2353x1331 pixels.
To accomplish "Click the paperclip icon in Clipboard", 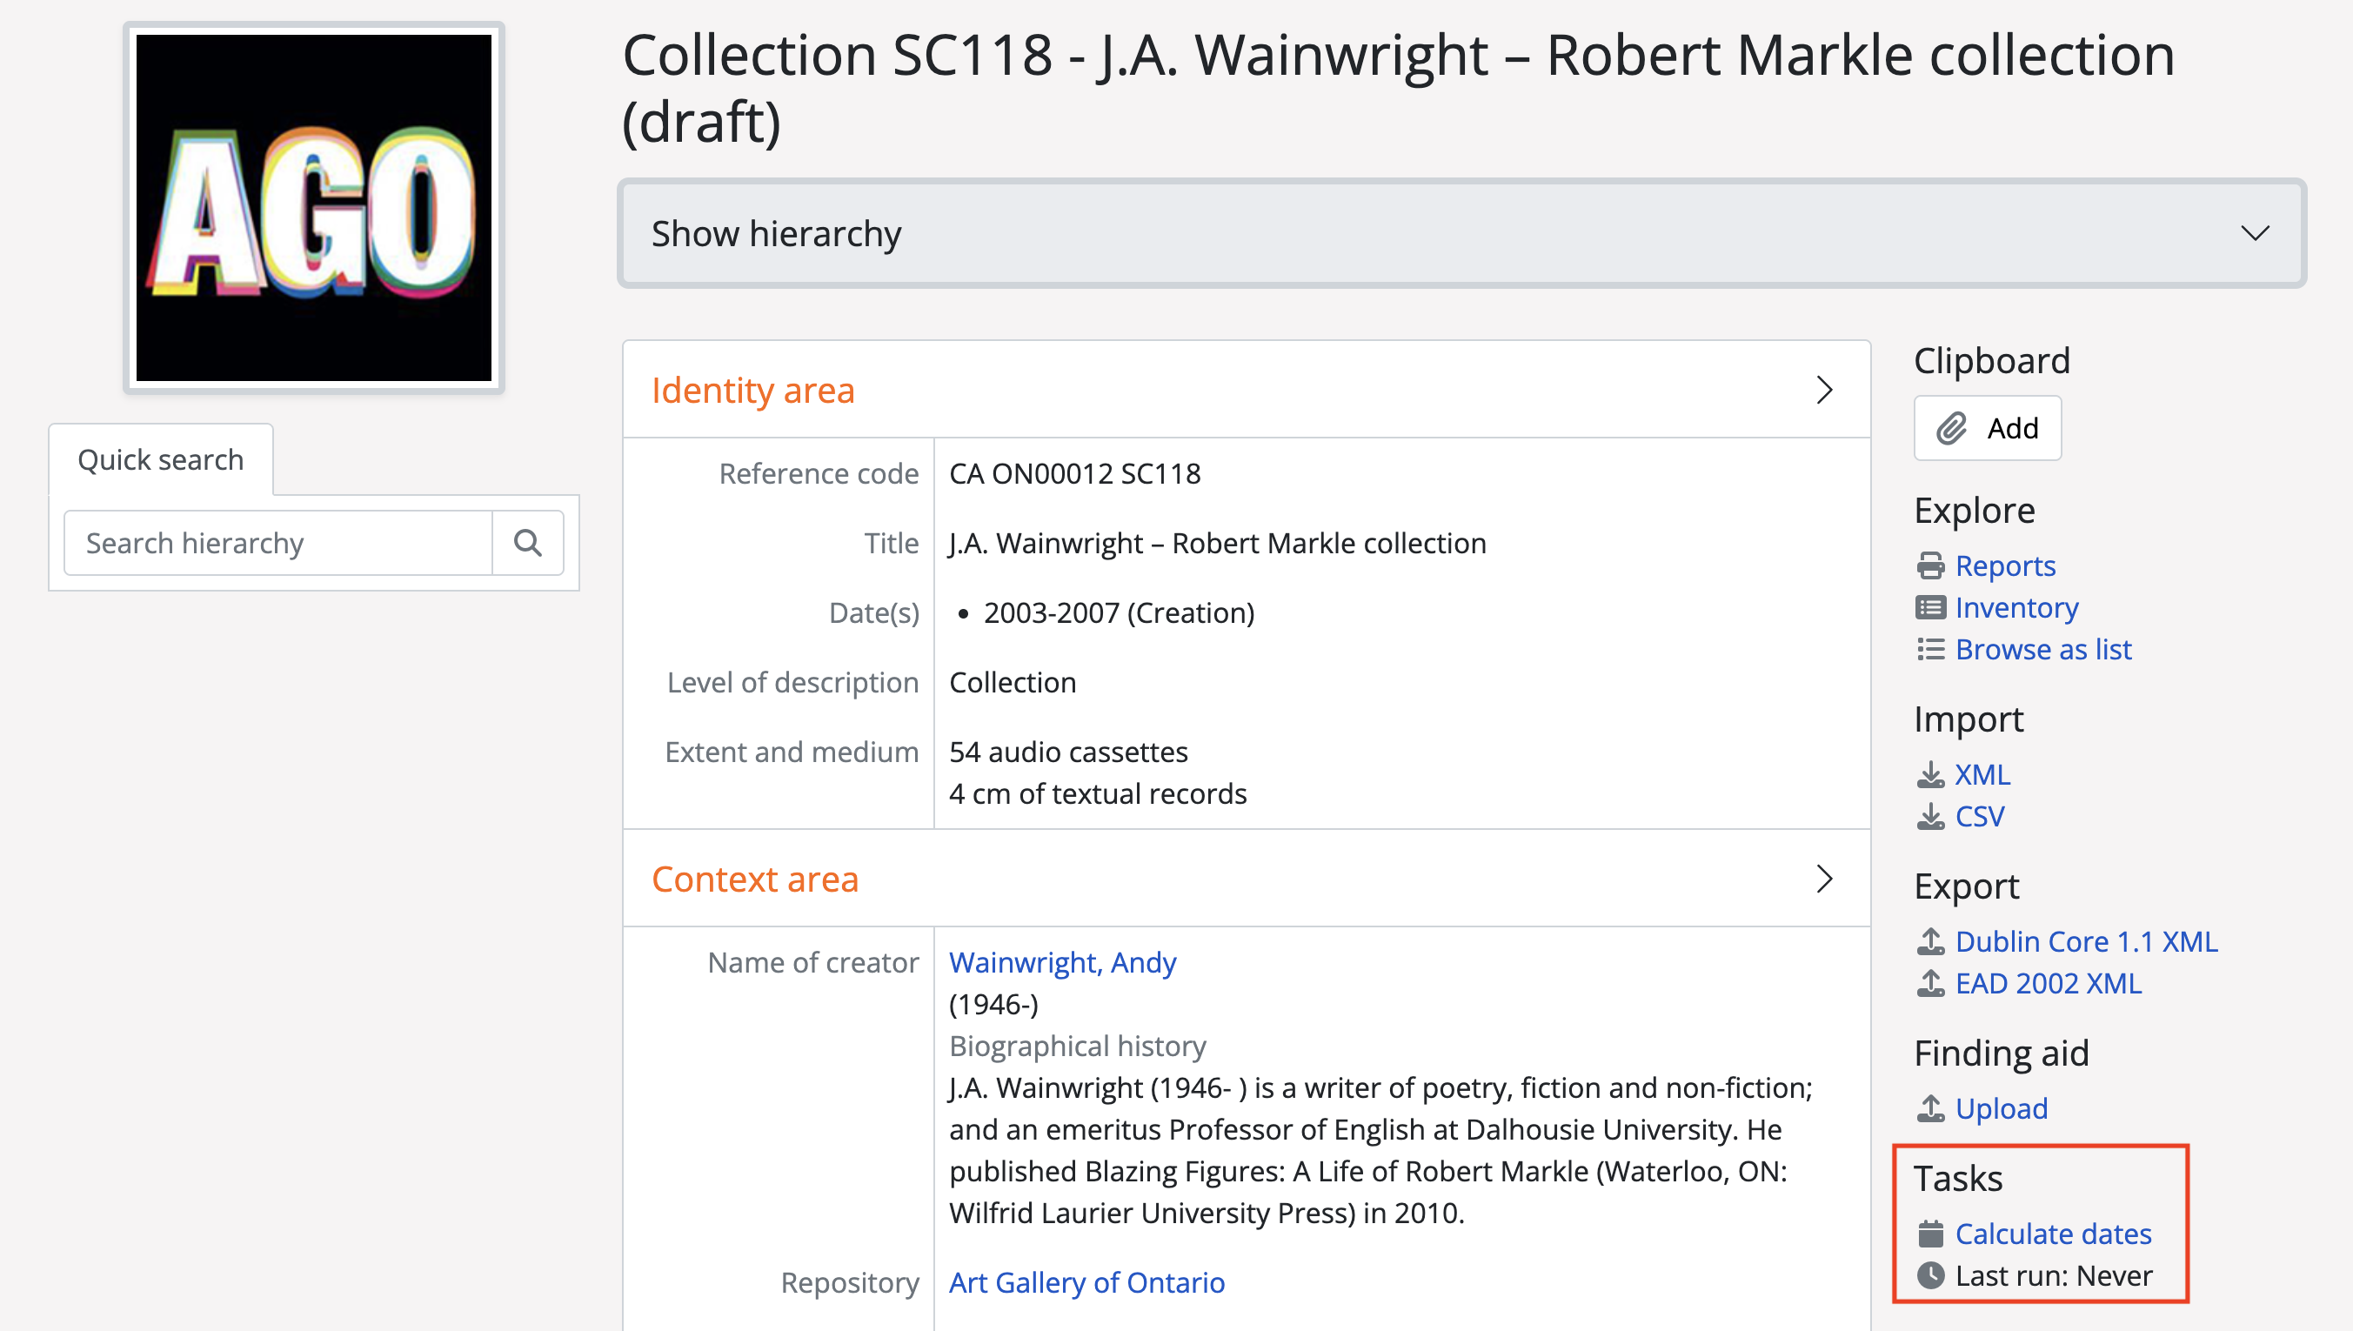I will (1951, 428).
